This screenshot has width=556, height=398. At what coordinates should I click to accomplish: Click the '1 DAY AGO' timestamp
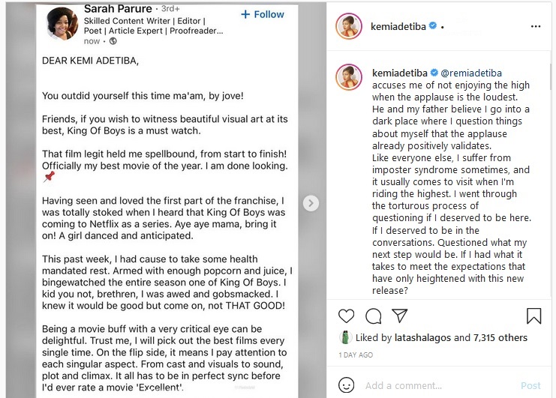pos(355,355)
